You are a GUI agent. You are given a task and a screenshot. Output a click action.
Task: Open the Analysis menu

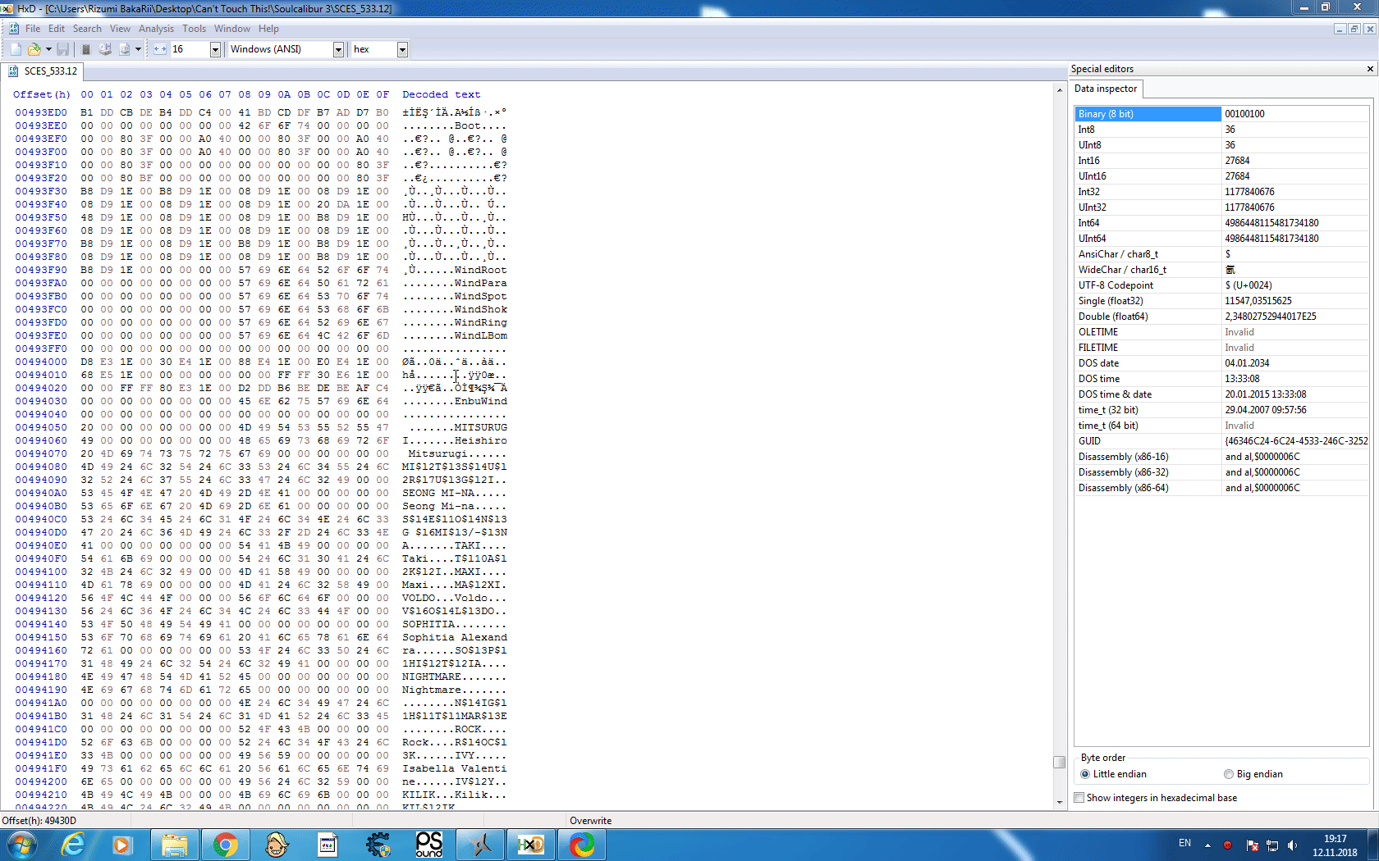click(156, 29)
